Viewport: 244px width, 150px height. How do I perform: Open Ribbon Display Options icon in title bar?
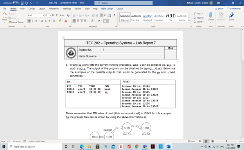[219, 3]
